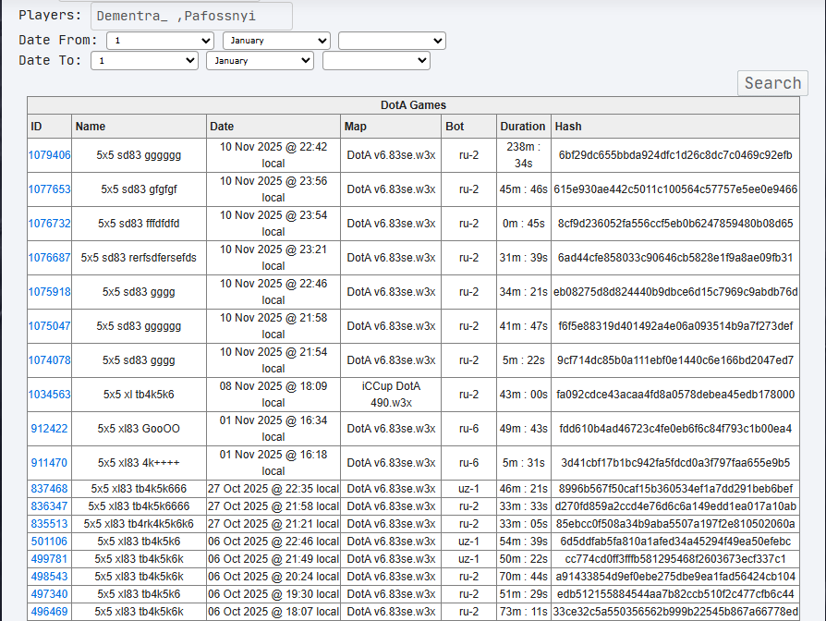Image resolution: width=826 pixels, height=621 pixels.
Task: Select game name '5x5 xl tb4k5k6'
Action: tap(140, 395)
